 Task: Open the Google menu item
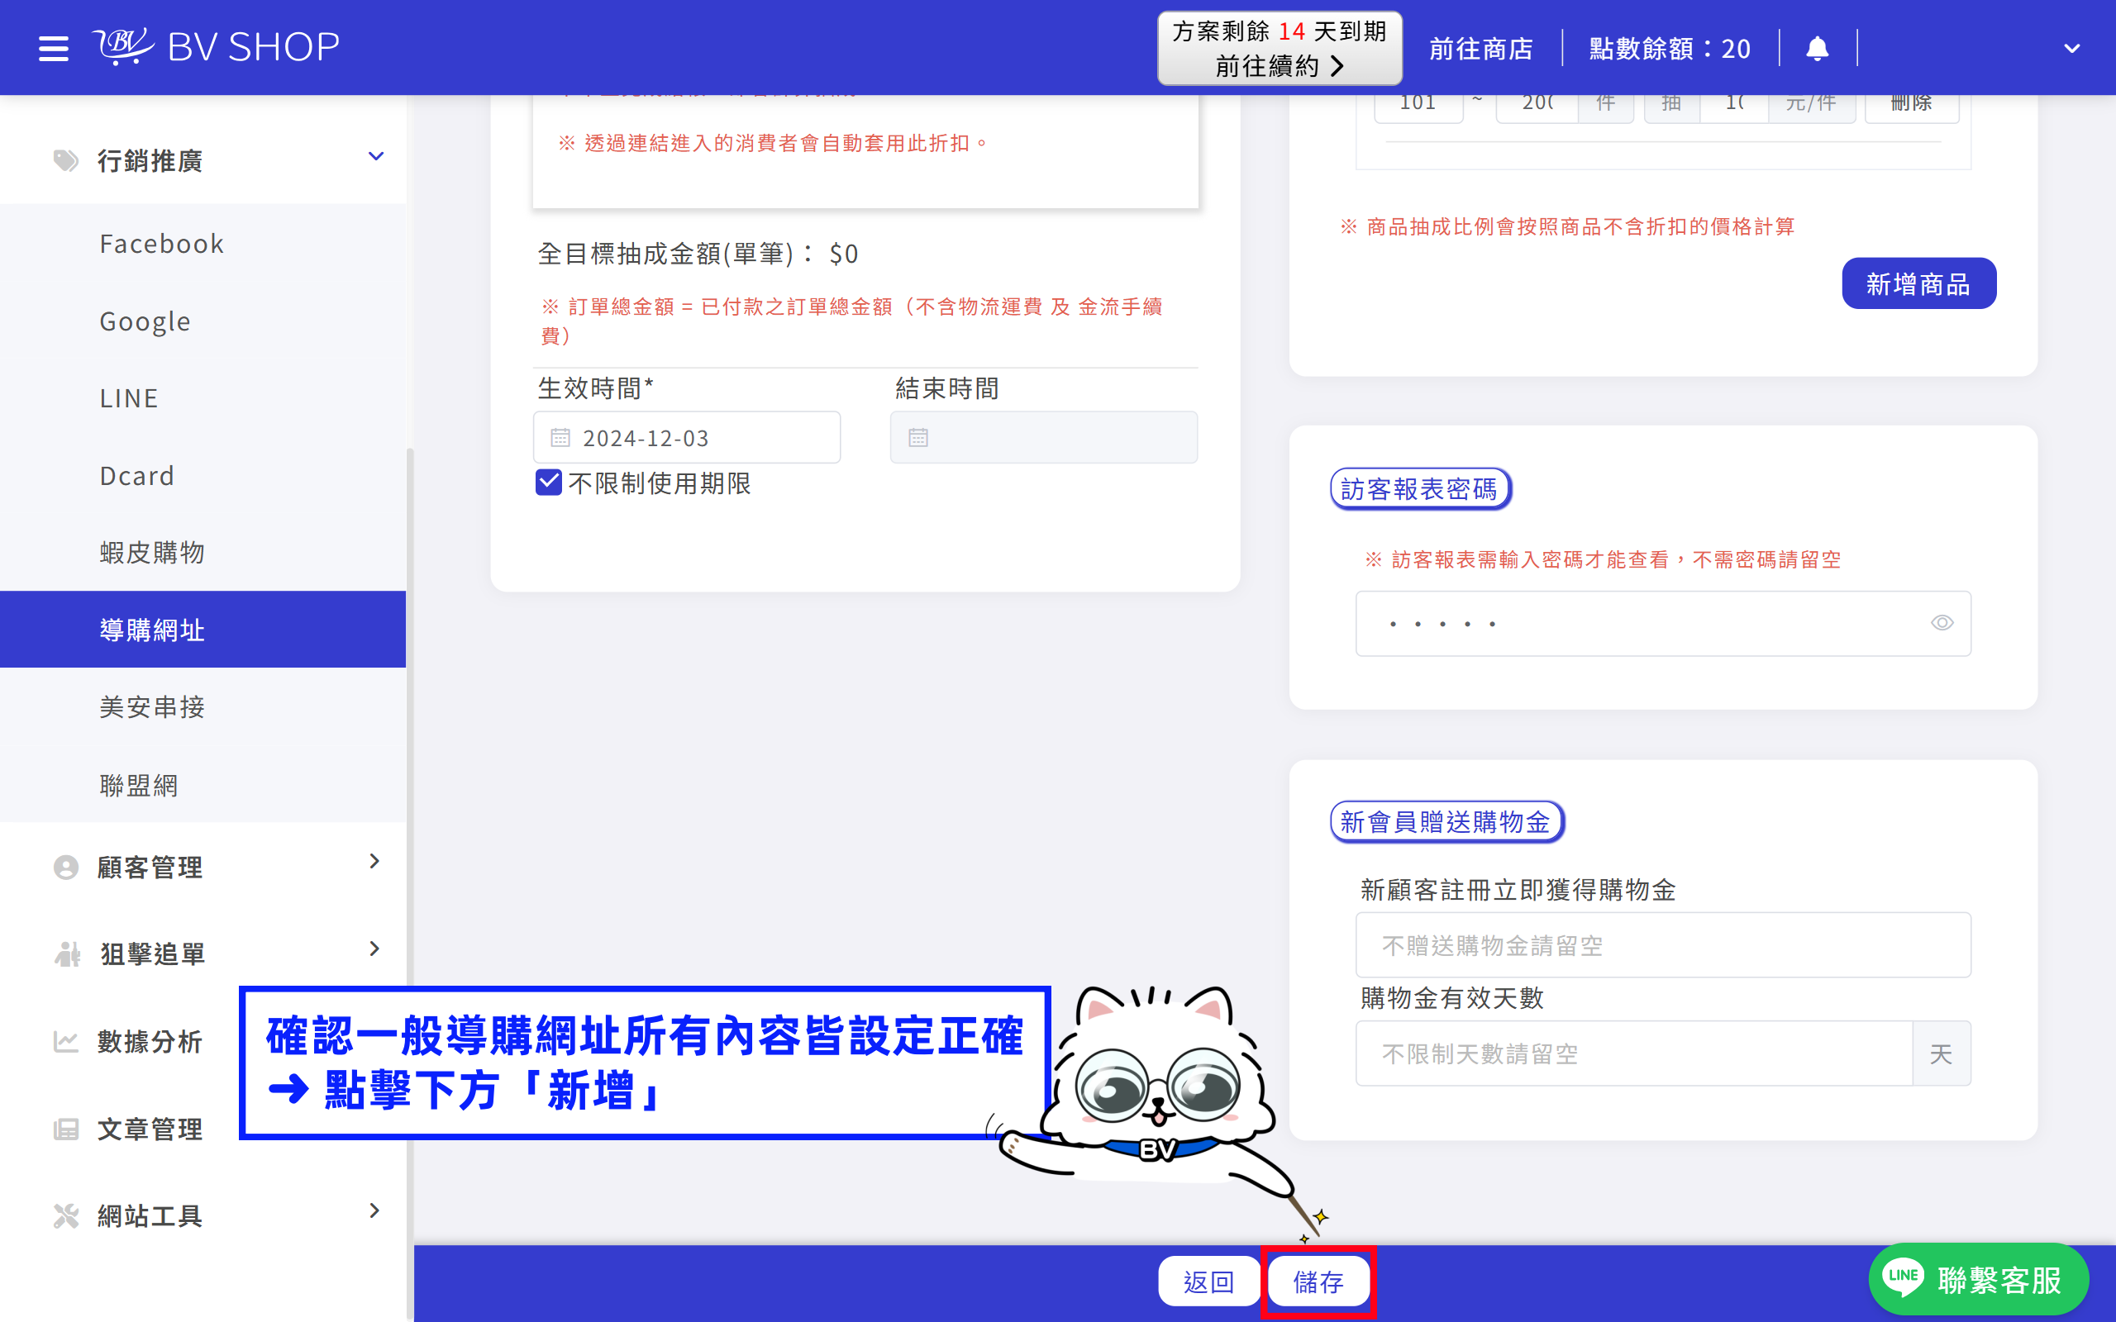(x=203, y=321)
